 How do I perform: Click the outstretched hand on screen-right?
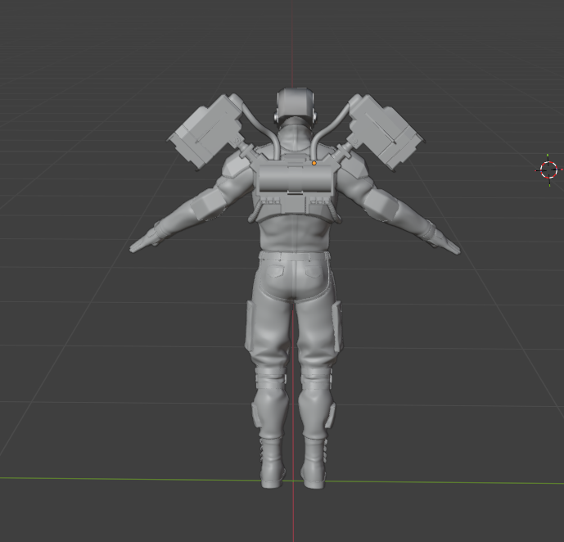[x=447, y=243]
